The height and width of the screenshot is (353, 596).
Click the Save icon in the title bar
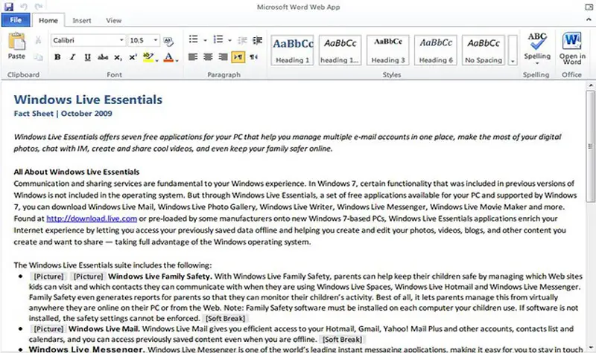click(x=8, y=7)
